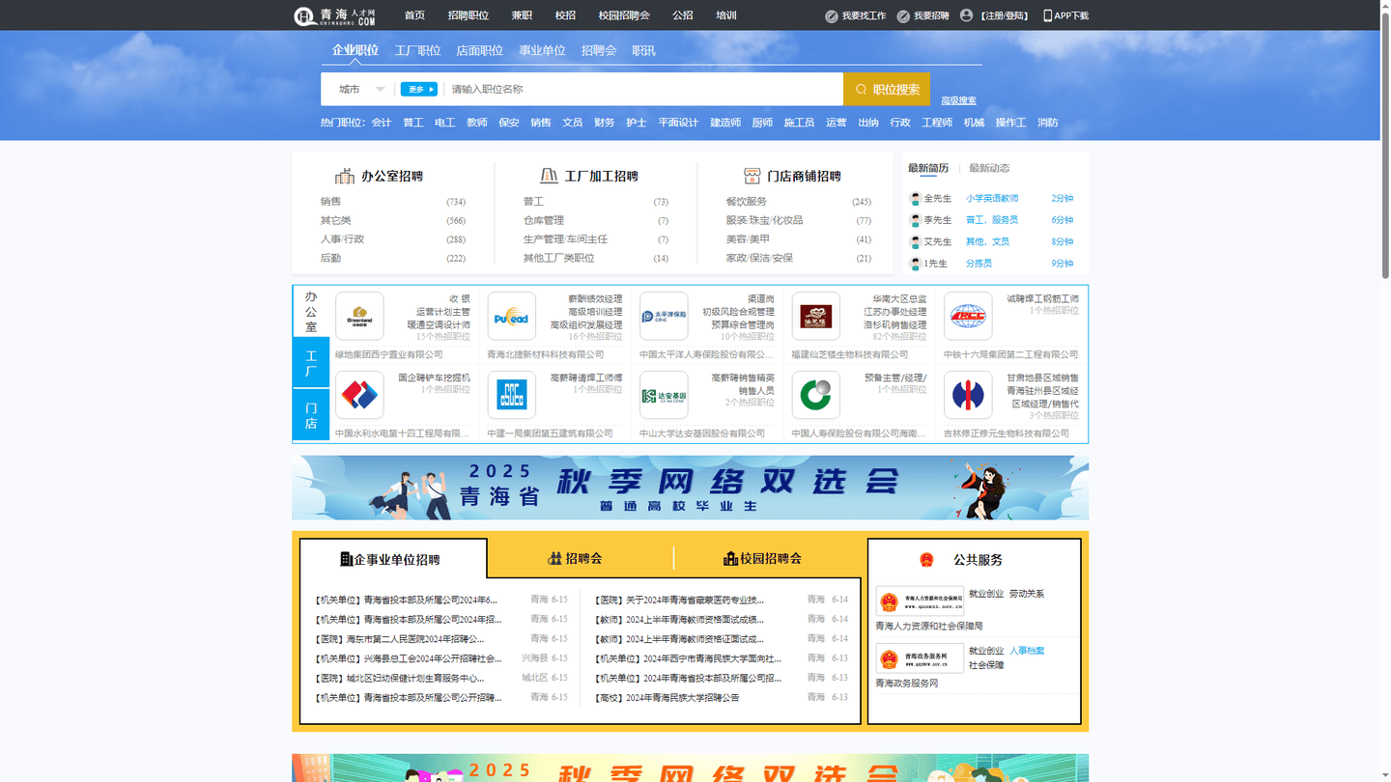
Task: Click the 秋季网络双选会 banner
Action: coord(690,488)
